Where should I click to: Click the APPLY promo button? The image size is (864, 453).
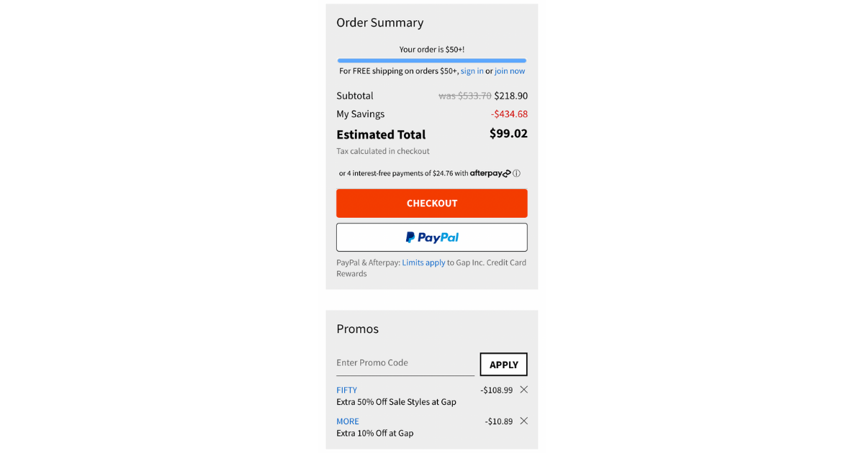click(503, 365)
